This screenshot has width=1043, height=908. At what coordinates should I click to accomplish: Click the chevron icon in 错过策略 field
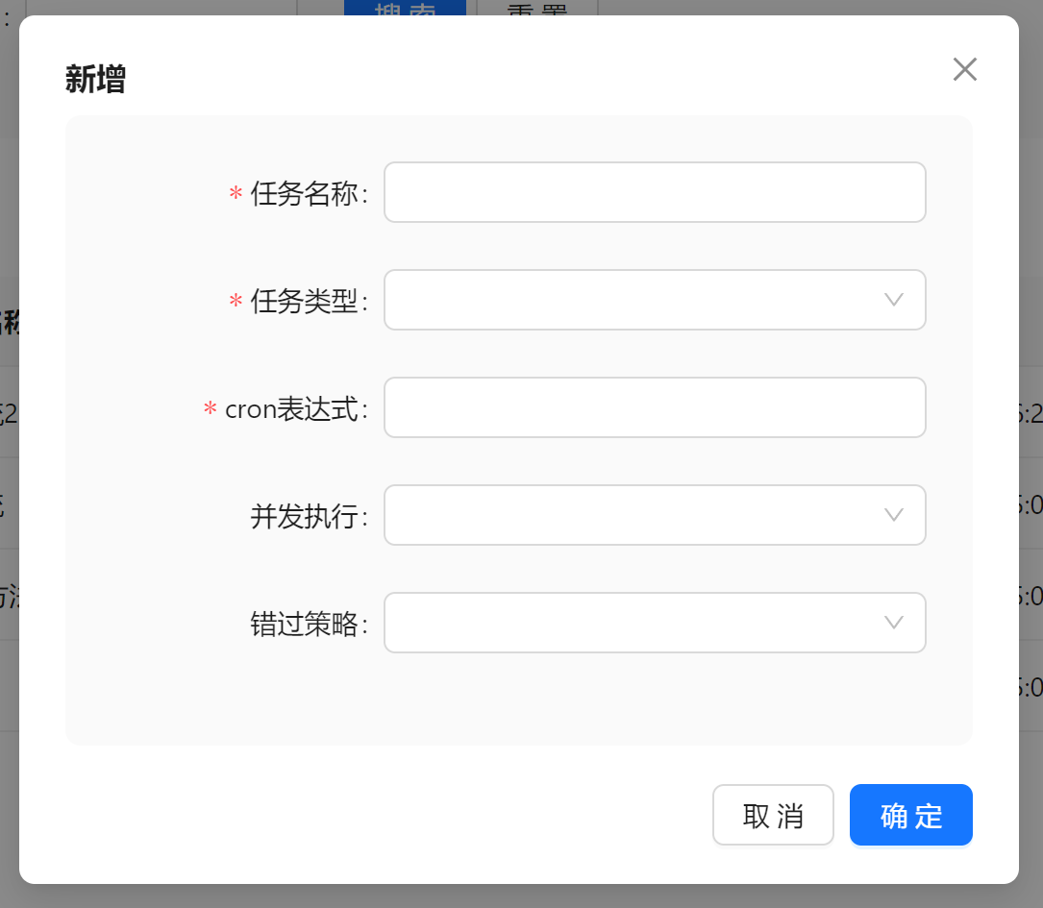pyautogui.click(x=893, y=623)
